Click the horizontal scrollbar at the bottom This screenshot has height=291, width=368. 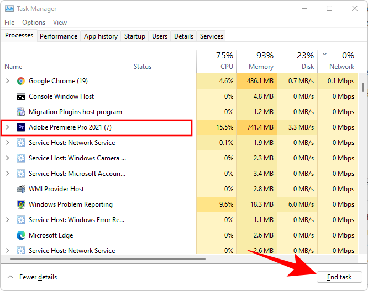click(105, 258)
